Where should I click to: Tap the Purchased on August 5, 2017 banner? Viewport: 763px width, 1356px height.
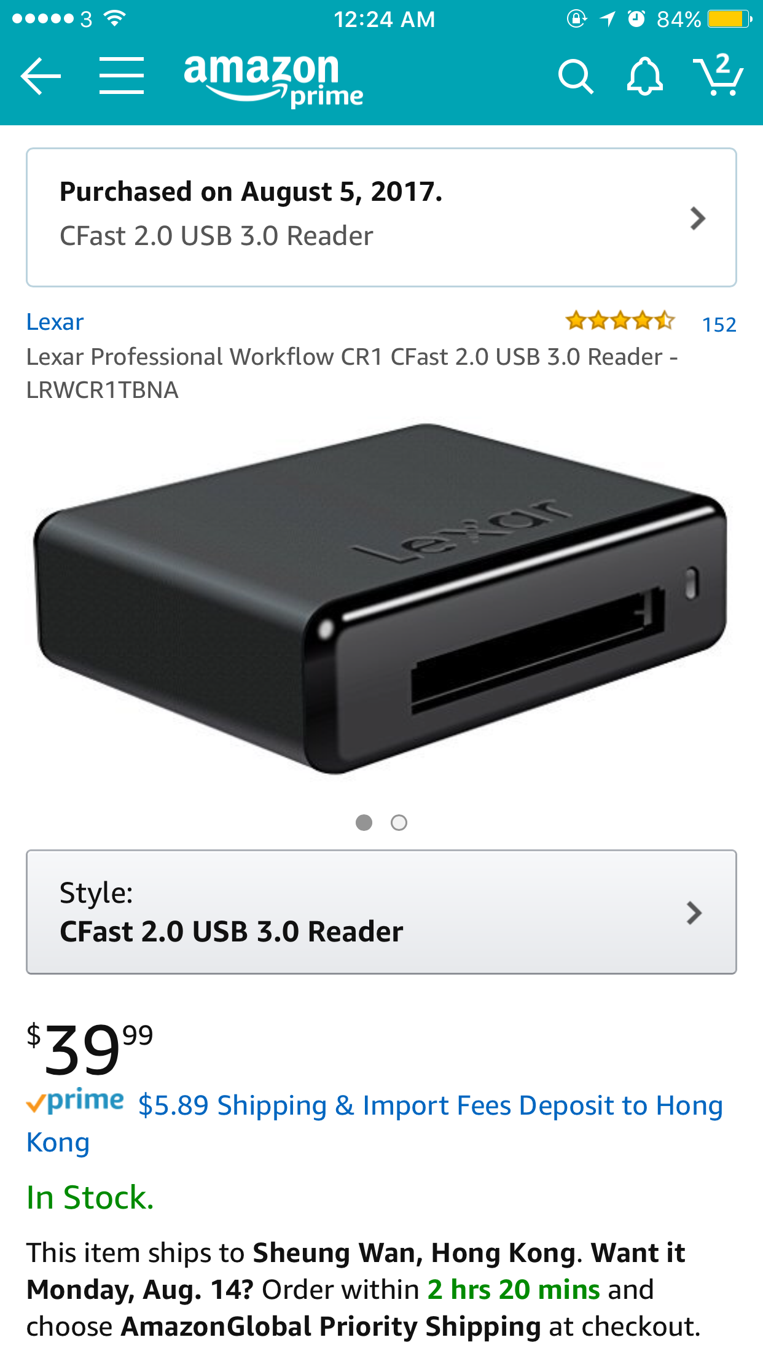point(381,217)
